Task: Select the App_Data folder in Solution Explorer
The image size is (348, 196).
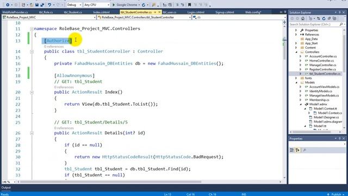Action: [x=311, y=39]
